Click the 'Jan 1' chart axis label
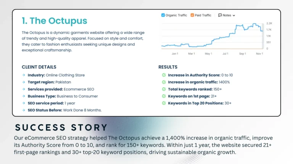Viewport: 293px width, 164px height. pyautogui.click(x=175, y=54)
